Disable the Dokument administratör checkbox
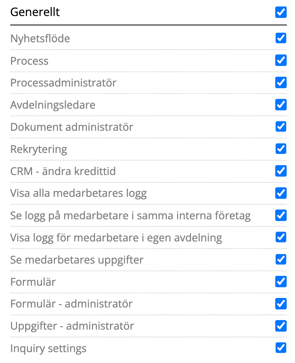Image resolution: width=295 pixels, height=363 pixels. point(281,127)
